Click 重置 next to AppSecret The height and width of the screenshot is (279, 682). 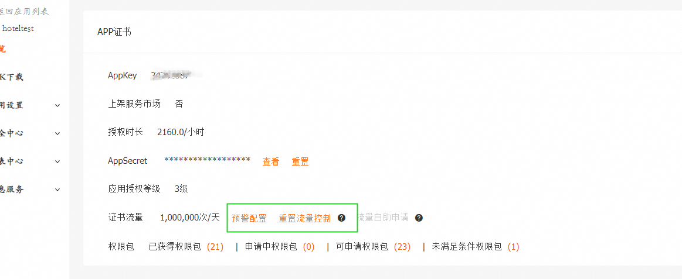pos(300,162)
